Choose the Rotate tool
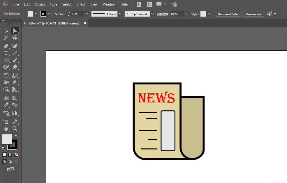 [x=6, y=75]
